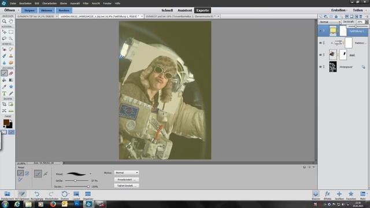Click the Deckkraft opacity value field
The height and width of the screenshot is (208, 370).
tap(360, 22)
